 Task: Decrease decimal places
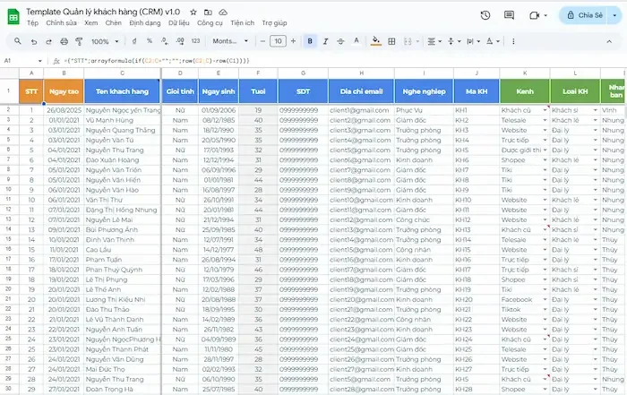164,41
